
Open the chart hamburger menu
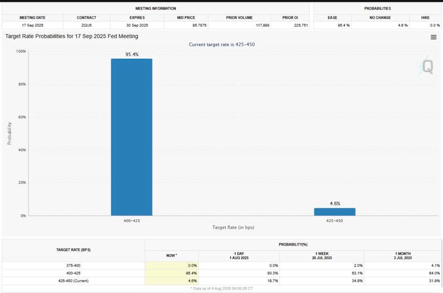[x=433, y=37]
